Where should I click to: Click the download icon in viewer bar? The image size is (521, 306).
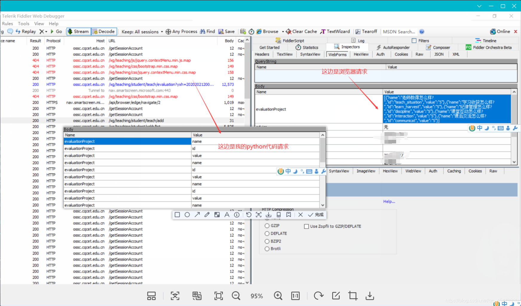(370, 296)
